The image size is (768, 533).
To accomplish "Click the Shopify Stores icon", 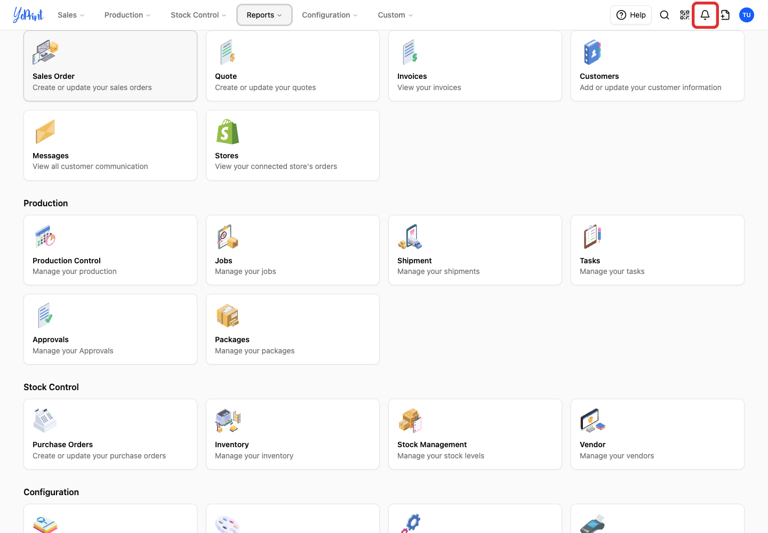I will coord(228,132).
